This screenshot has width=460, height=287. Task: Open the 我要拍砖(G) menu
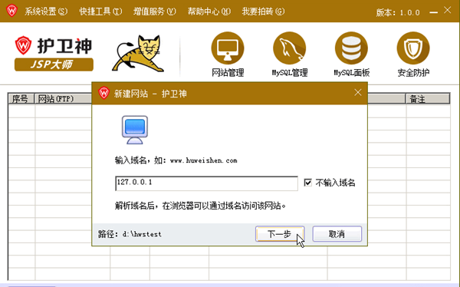(x=263, y=12)
